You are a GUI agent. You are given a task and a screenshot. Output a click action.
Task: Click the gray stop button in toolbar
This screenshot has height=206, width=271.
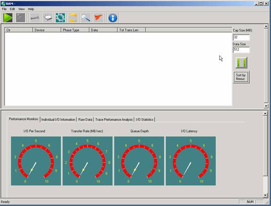point(20,17)
